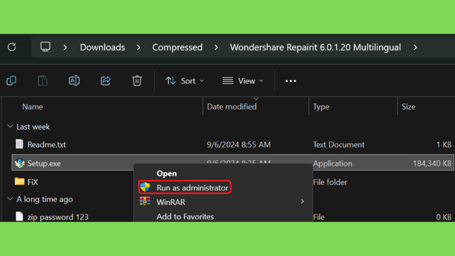455x256 pixels.
Task: Click the Refresh icon in address bar
Action: pyautogui.click(x=12, y=47)
